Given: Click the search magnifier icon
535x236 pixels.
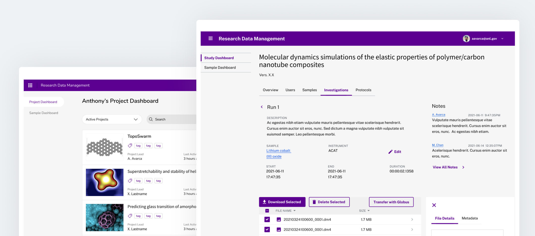Looking at the screenshot, I should (151, 119).
